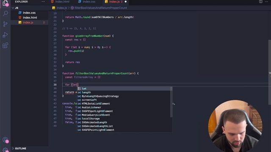Viewport: 271px width, 152px height.
Task: Choose 'let' autocomplete suggestion
Action: click(124, 89)
